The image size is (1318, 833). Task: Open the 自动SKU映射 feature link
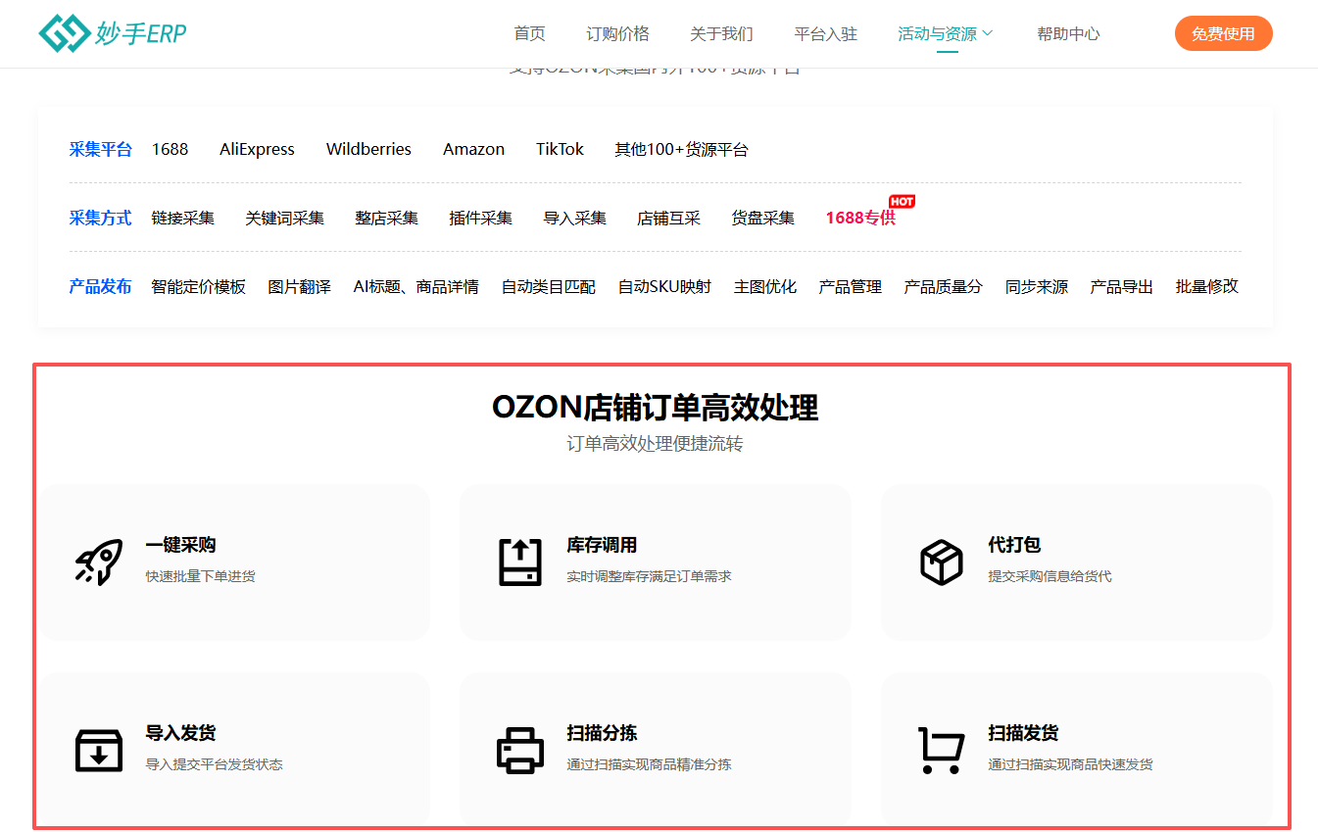click(664, 285)
